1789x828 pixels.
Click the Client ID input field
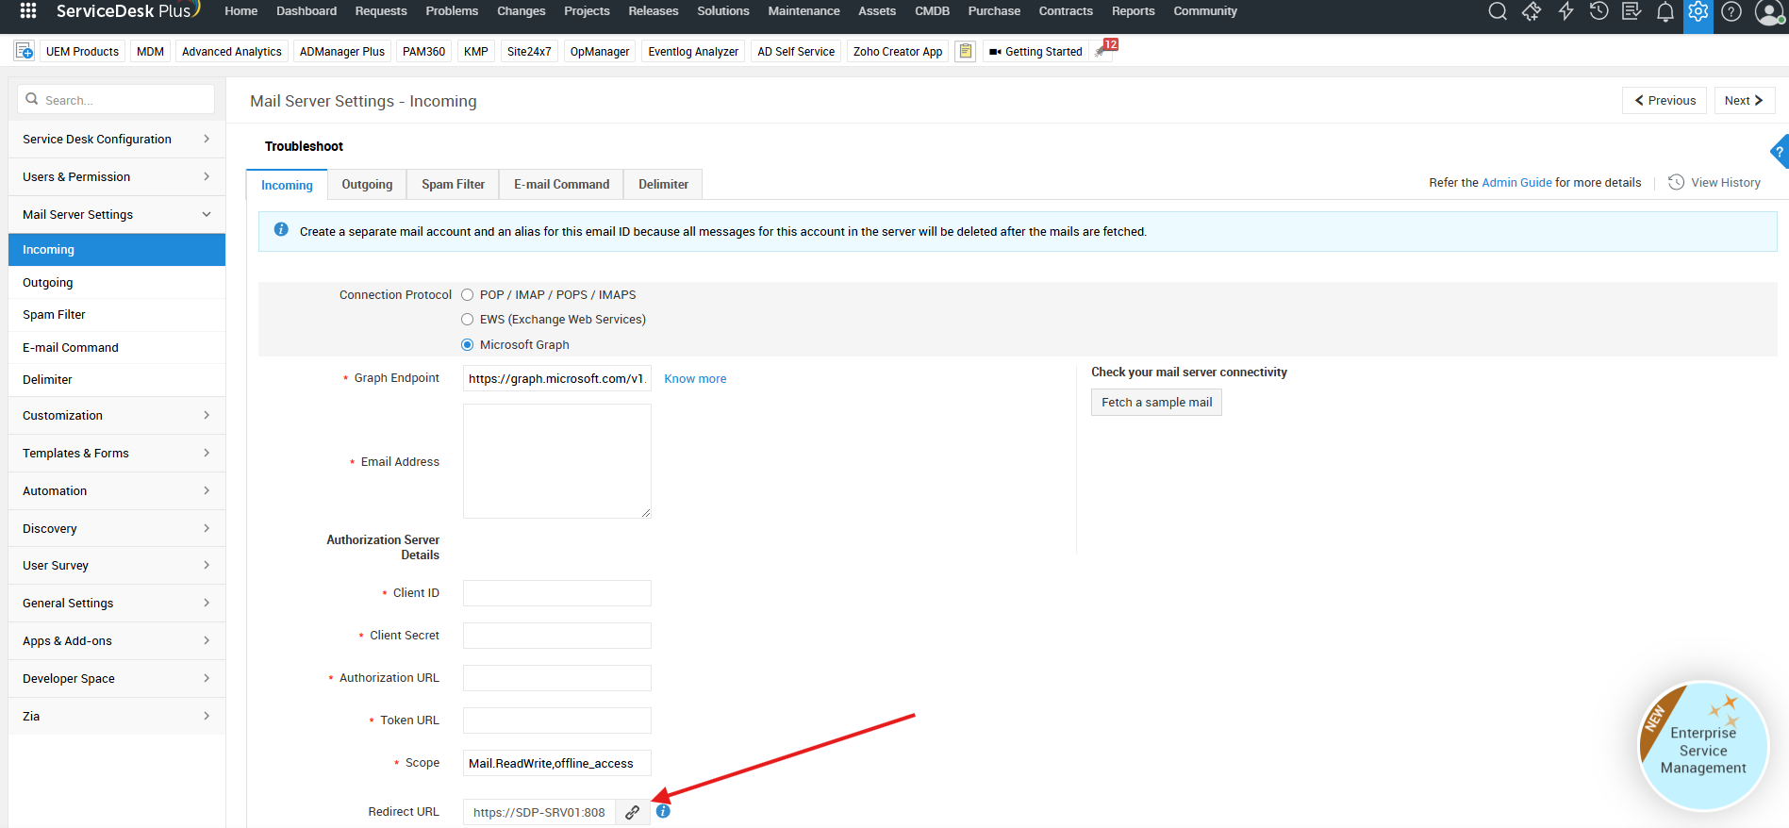556,593
